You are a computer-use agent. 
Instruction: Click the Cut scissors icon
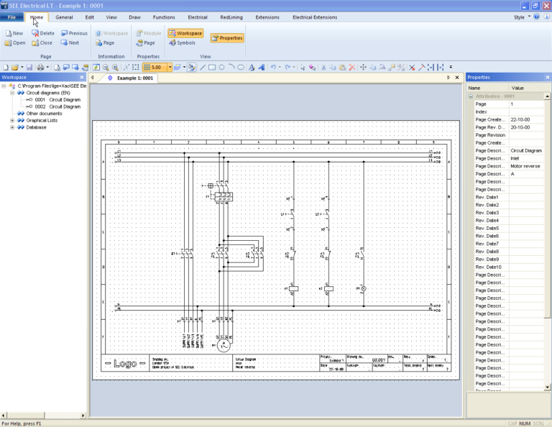323,68
